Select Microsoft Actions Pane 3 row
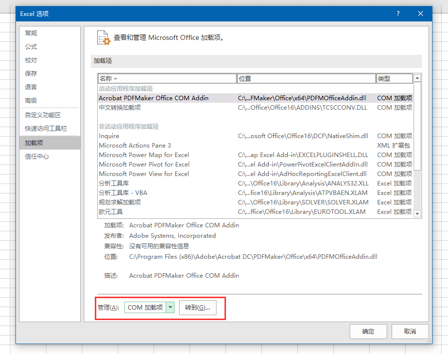 pyautogui.click(x=255, y=145)
